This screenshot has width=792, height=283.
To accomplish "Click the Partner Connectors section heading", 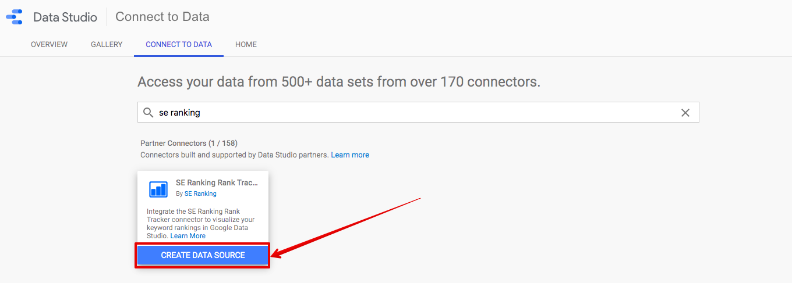I will [x=189, y=143].
